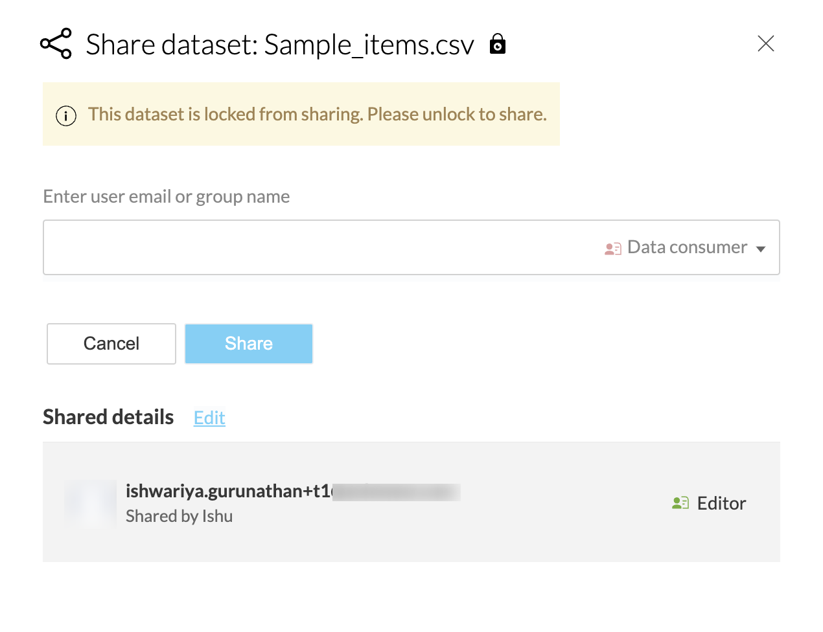Click the info icon in the warning banner
Screen dimensions: 823x632
[66, 116]
